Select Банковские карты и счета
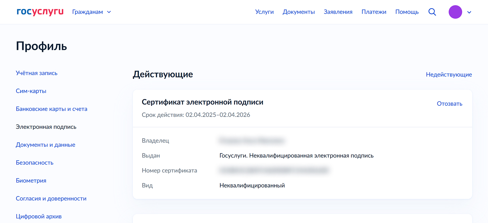 (x=51, y=109)
